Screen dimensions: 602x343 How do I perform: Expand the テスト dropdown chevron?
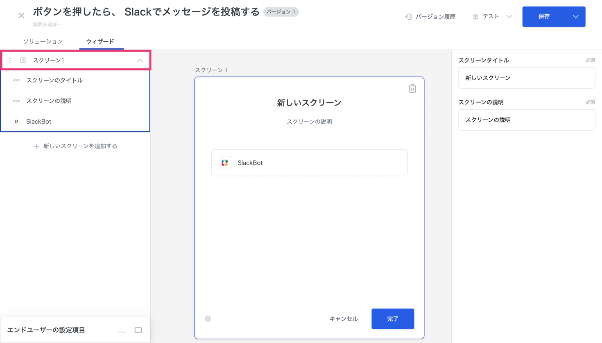click(x=509, y=17)
